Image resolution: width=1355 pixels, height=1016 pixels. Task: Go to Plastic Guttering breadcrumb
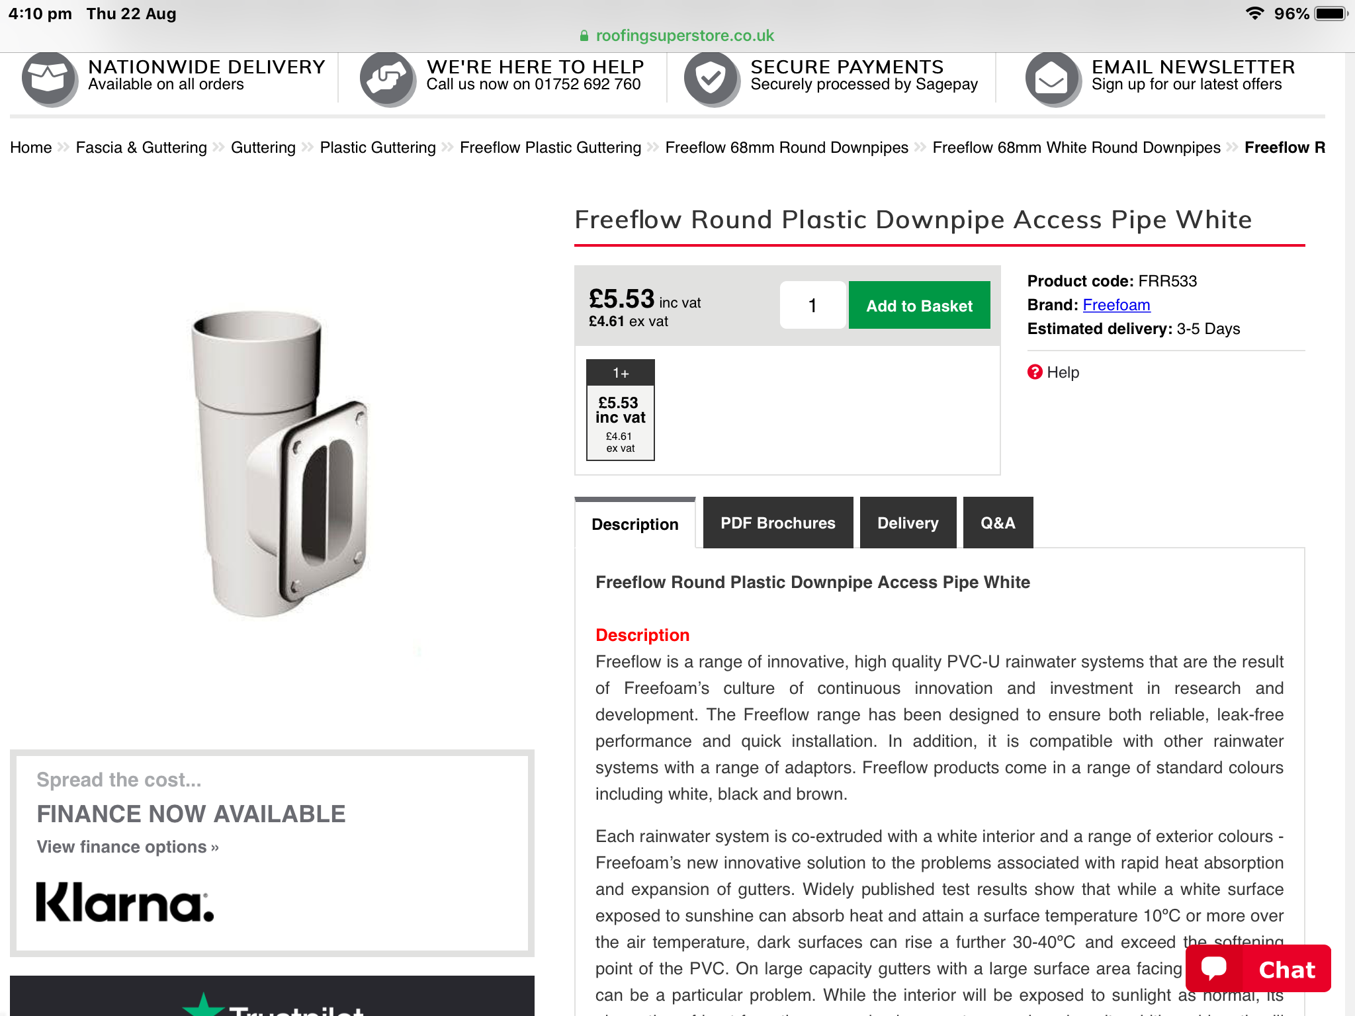[x=378, y=148]
